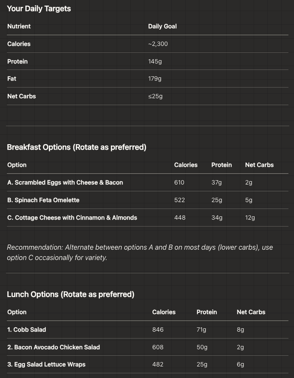
Task: Click Cottage Cheese with Cinnamon & Almonds
Action: (72, 218)
